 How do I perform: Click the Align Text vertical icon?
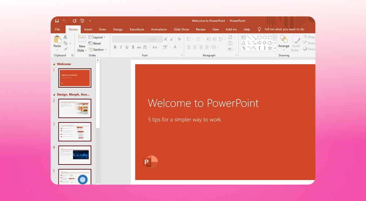coord(230,43)
